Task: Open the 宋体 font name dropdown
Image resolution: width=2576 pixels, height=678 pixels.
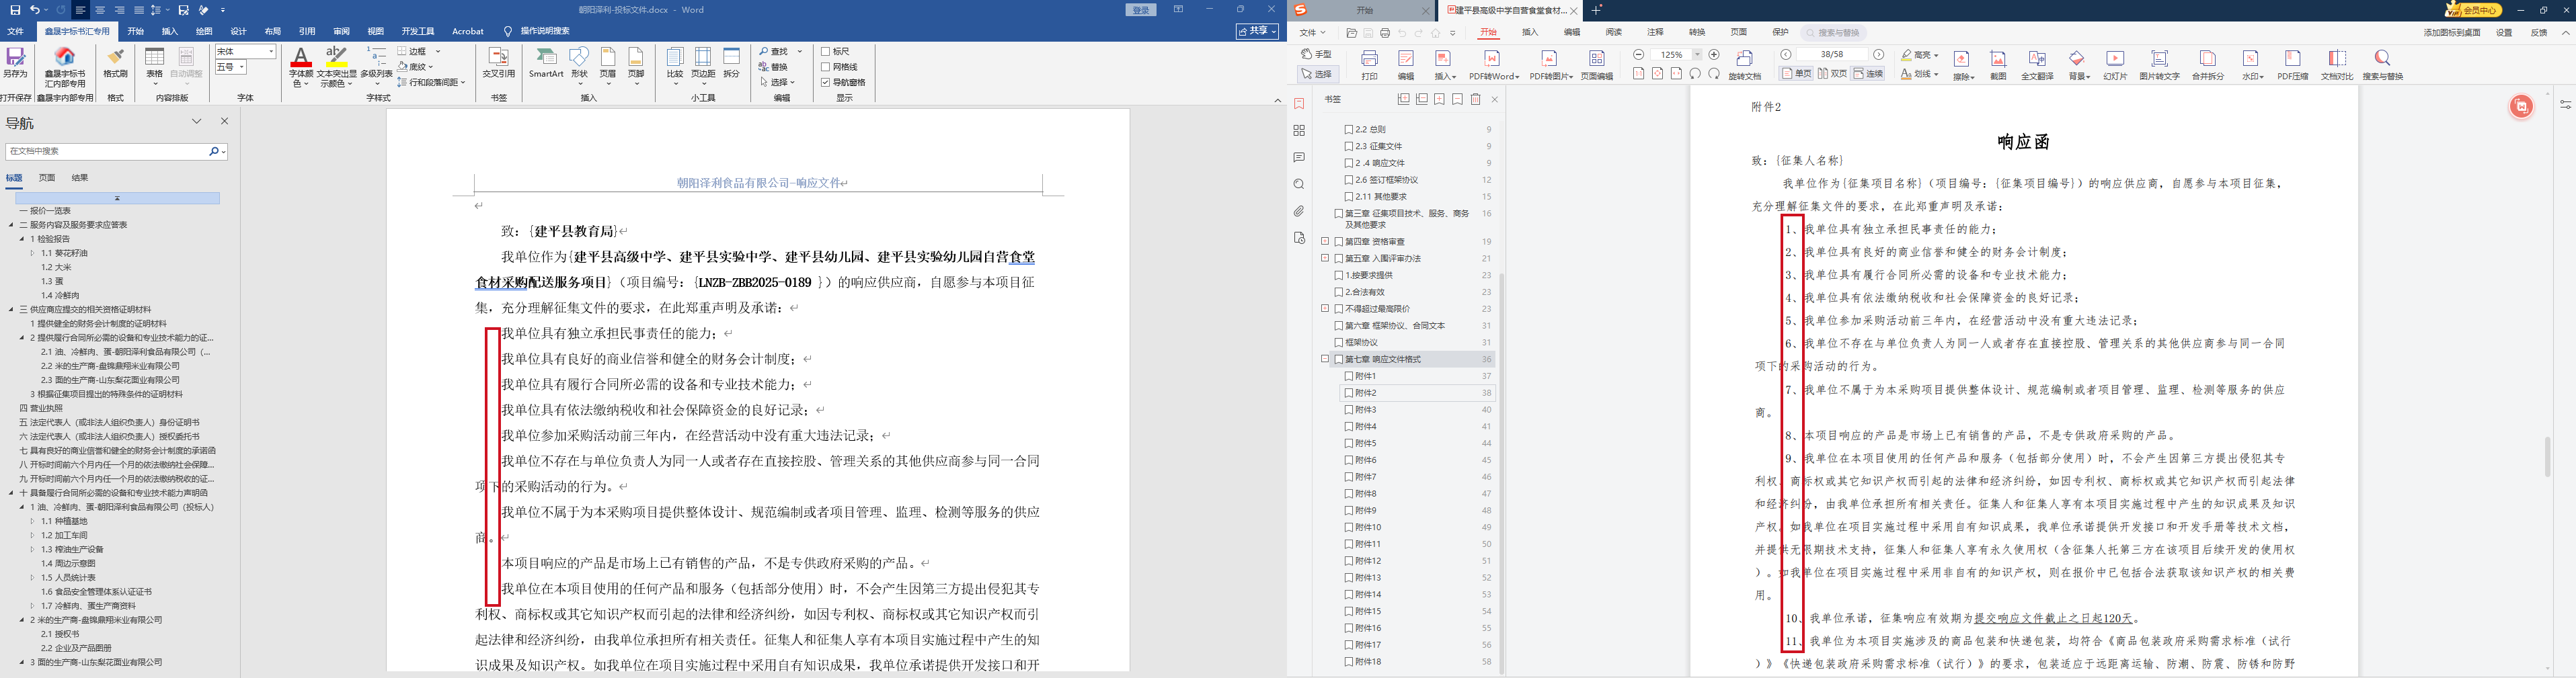Action: point(271,51)
